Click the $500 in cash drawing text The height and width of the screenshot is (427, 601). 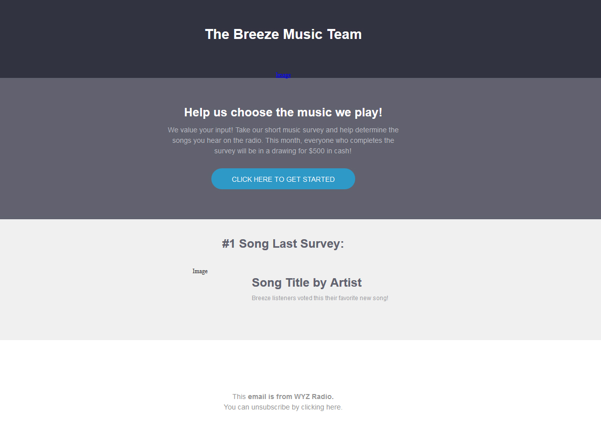coord(330,151)
